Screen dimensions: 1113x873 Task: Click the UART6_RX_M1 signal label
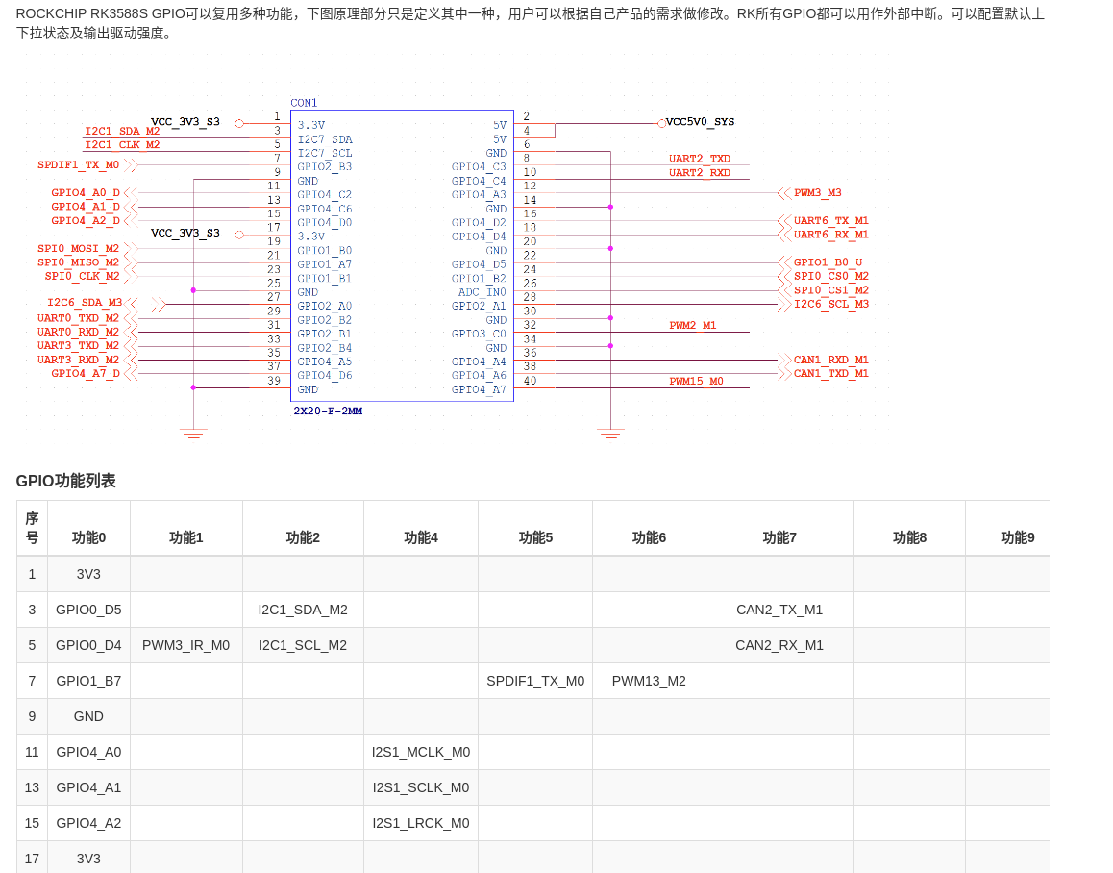point(831,235)
